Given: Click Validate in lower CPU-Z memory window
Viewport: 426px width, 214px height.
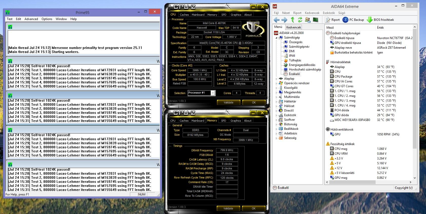Looking at the screenshot, I should (228, 208).
